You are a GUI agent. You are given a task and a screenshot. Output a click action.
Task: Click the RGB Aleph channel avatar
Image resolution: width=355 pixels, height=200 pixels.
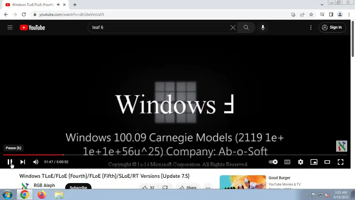click(x=25, y=186)
